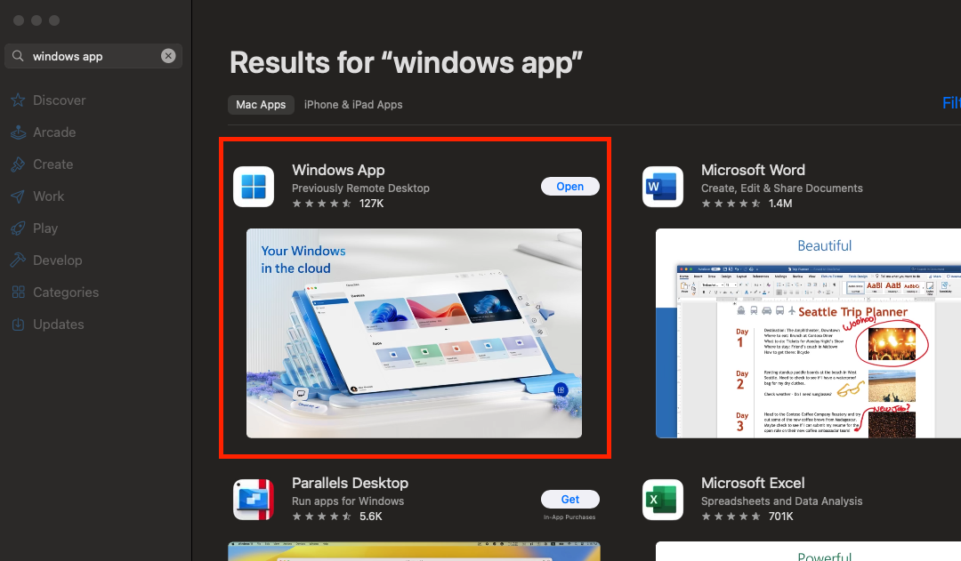Viewport: 961px width, 561px height.
Task: Click Microsoft Excel star rating
Action: point(731,517)
